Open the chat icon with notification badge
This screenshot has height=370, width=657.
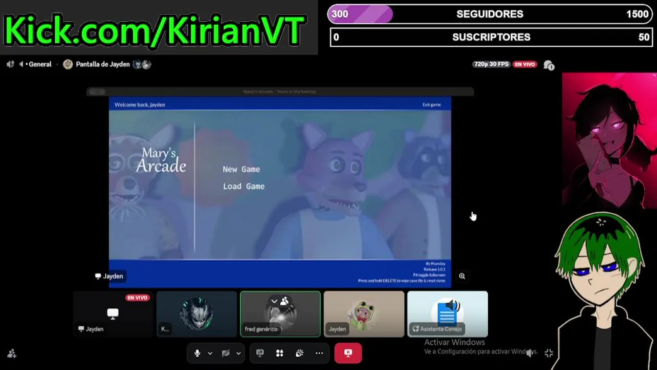click(x=549, y=65)
